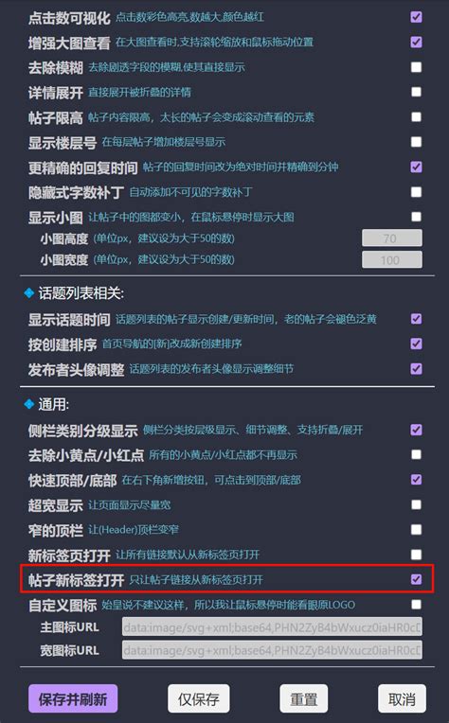Uncheck 显示话题时间 checkbox
The height and width of the screenshot is (723, 449).
416,319
